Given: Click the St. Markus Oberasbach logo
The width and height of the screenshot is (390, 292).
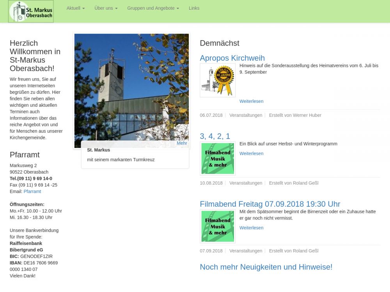Looking at the screenshot, I should [31, 11].
